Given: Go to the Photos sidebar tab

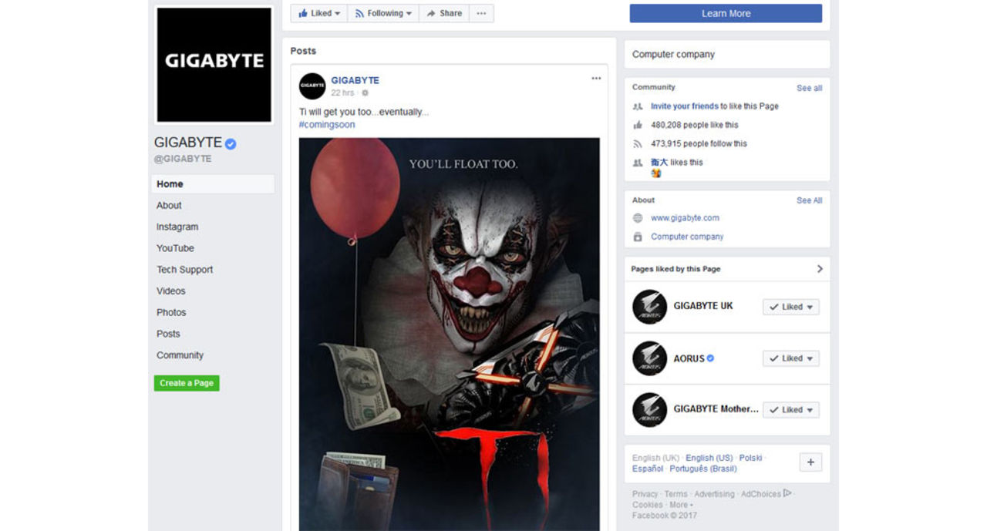Looking at the screenshot, I should click(x=171, y=312).
